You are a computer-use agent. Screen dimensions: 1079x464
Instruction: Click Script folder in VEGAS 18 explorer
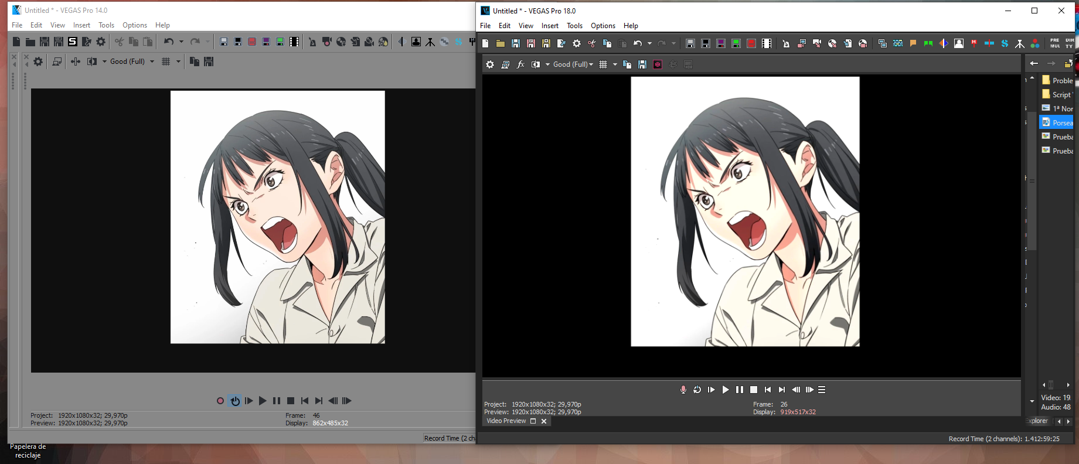[1057, 94]
